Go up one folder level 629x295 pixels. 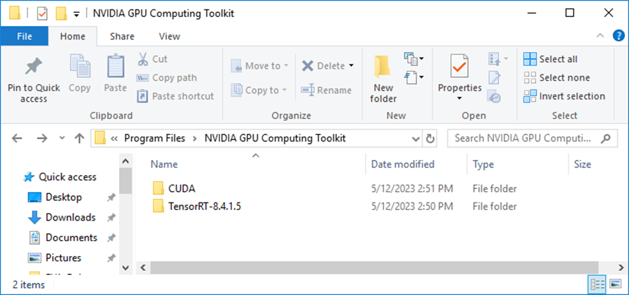[x=79, y=139]
